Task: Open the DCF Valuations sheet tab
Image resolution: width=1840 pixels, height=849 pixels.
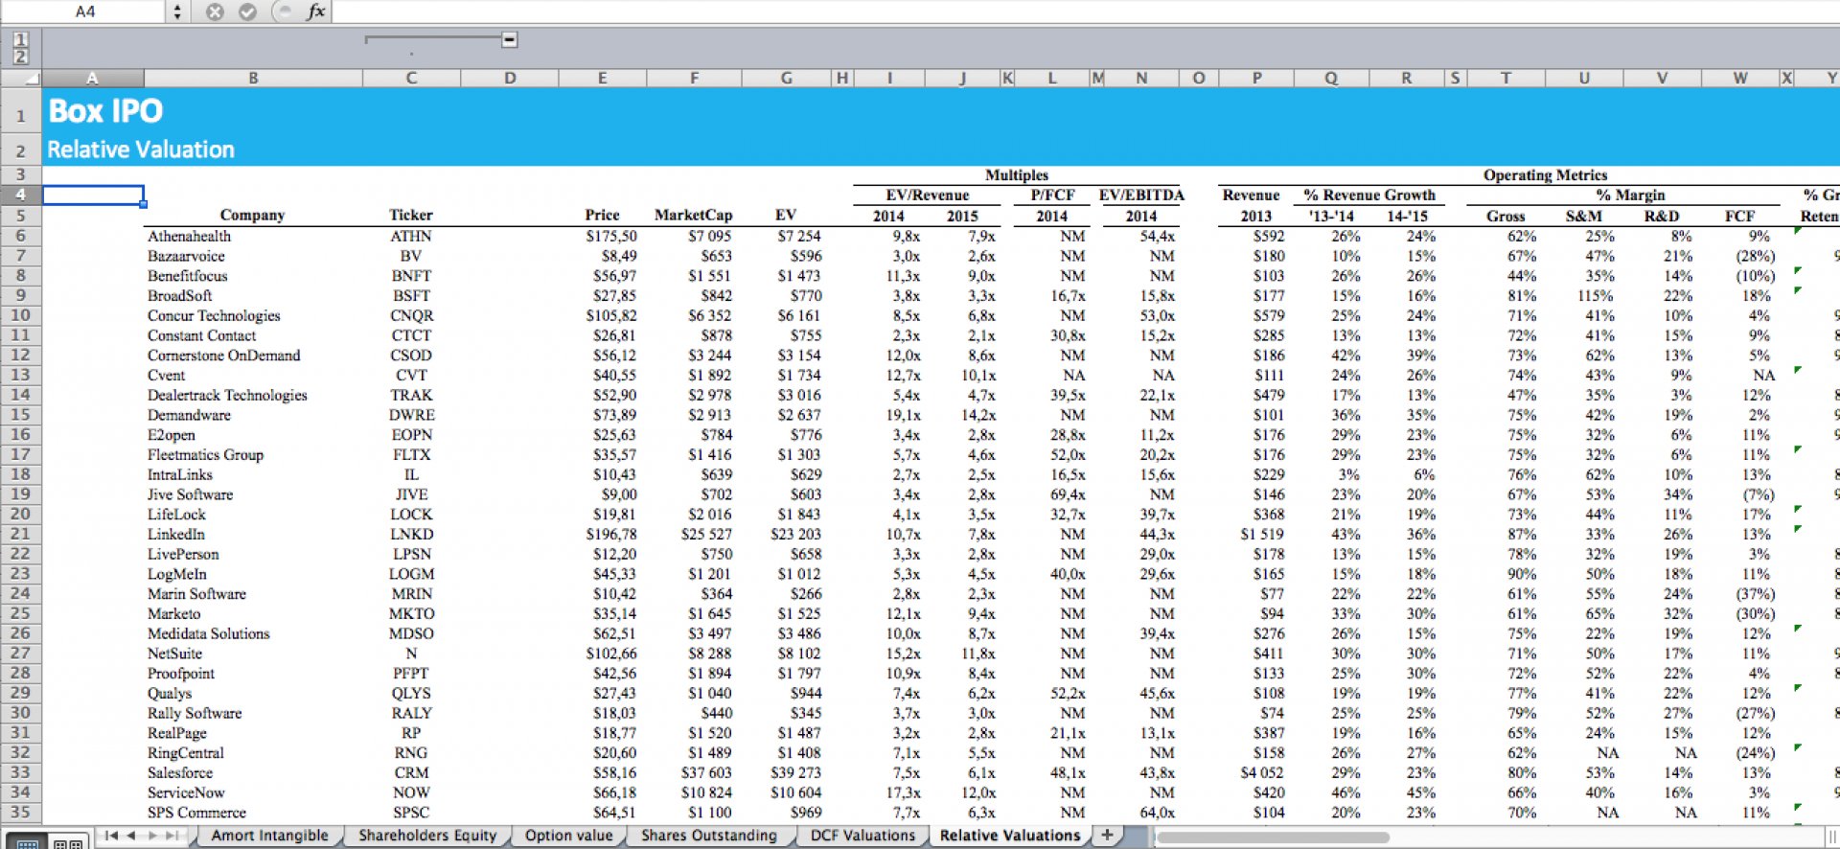Action: [862, 836]
